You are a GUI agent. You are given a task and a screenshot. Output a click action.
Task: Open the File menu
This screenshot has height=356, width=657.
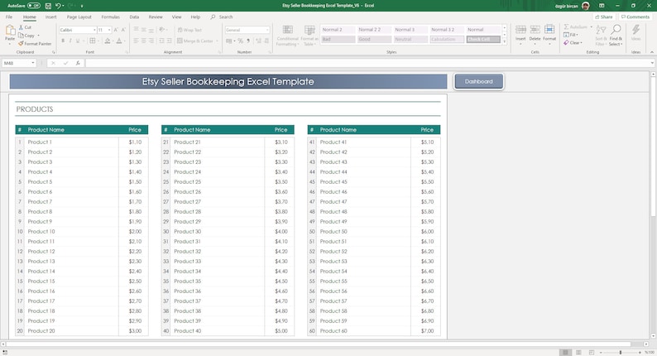click(9, 17)
